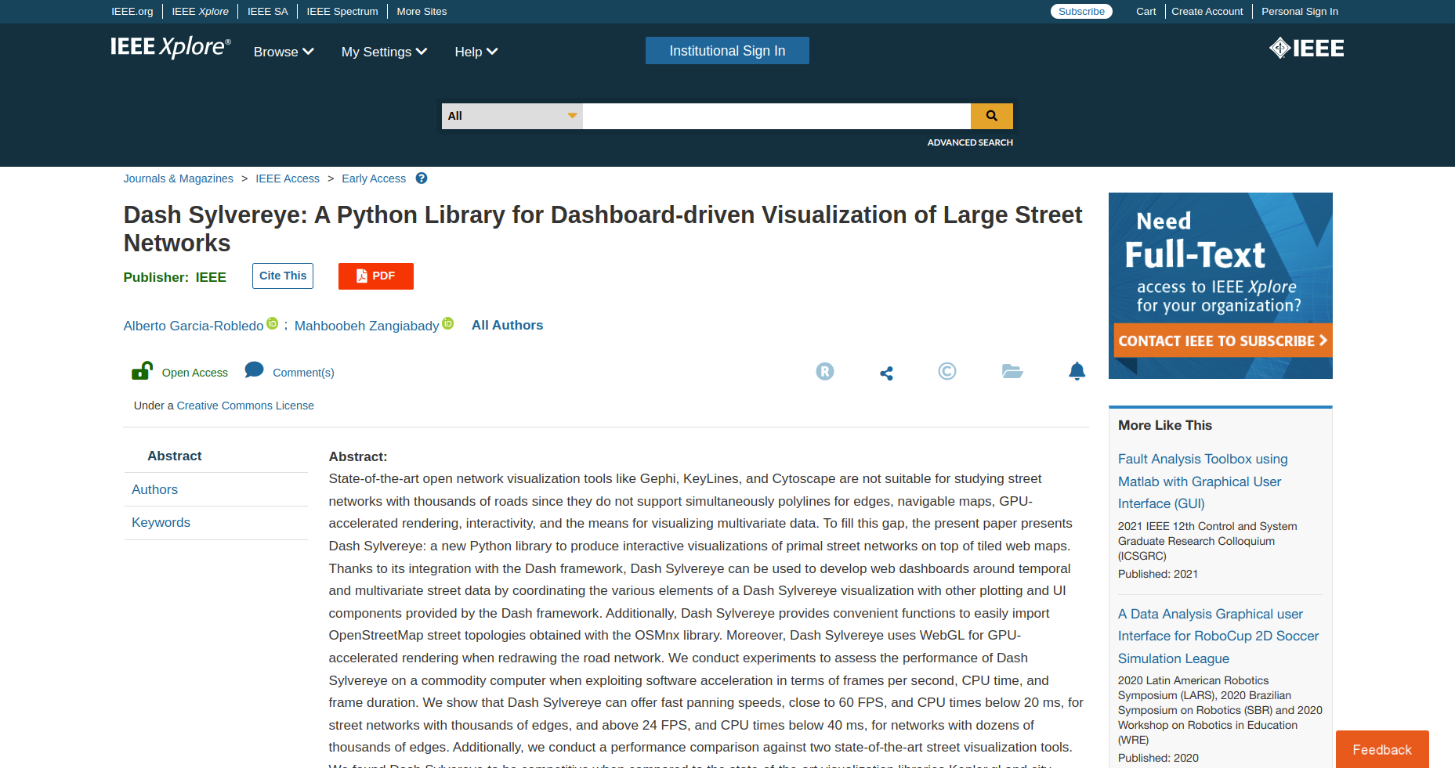The width and height of the screenshot is (1455, 768).
Task: Click the Open Access label
Action: point(195,373)
